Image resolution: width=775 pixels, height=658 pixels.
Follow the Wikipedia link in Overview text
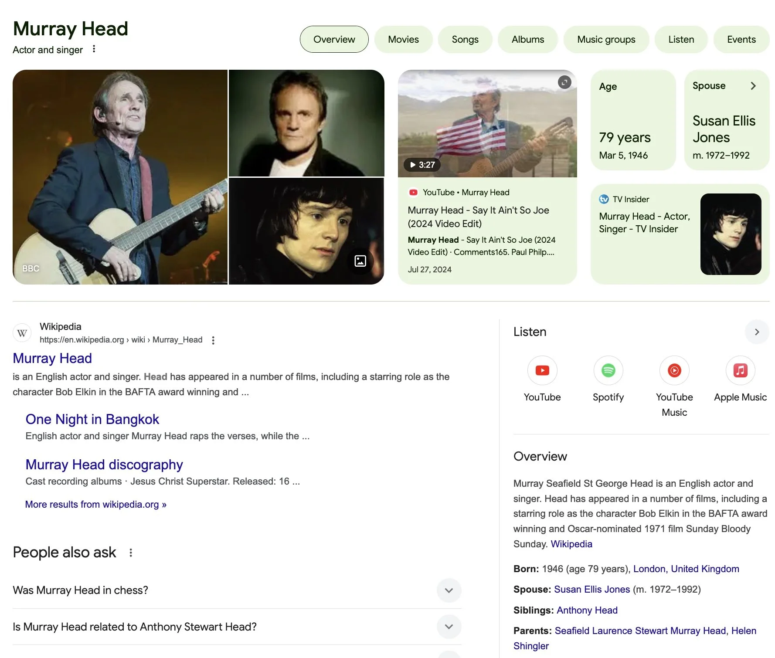pos(571,544)
